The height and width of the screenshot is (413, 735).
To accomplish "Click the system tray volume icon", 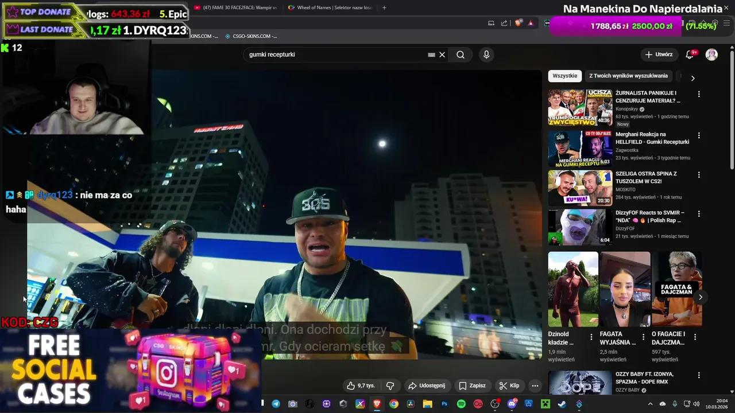I will (x=697, y=404).
